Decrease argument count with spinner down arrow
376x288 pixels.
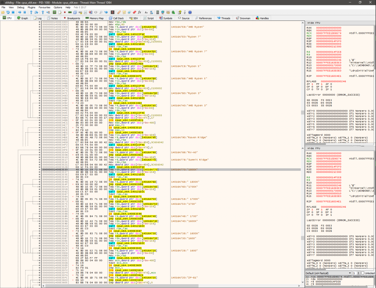pyautogui.click(x=358, y=274)
